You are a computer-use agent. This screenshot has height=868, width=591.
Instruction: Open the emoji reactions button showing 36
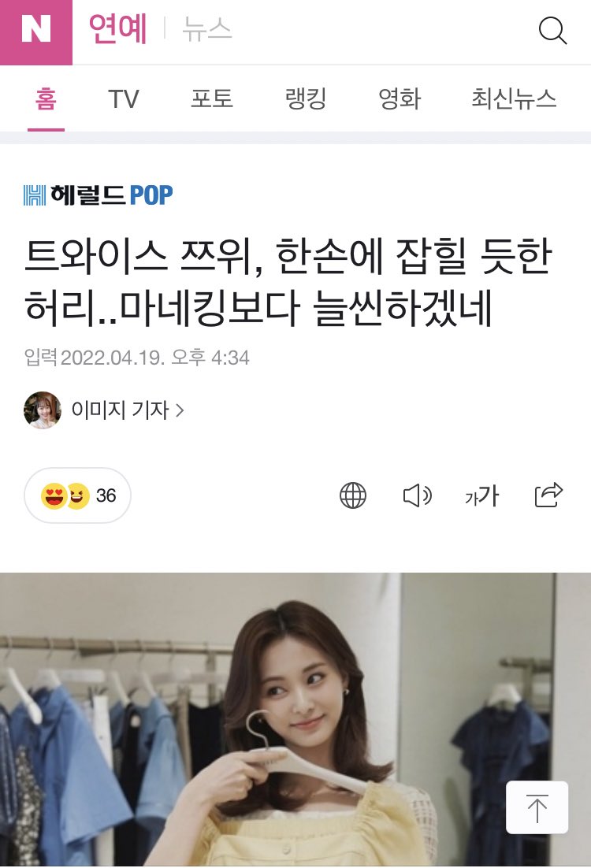click(77, 495)
